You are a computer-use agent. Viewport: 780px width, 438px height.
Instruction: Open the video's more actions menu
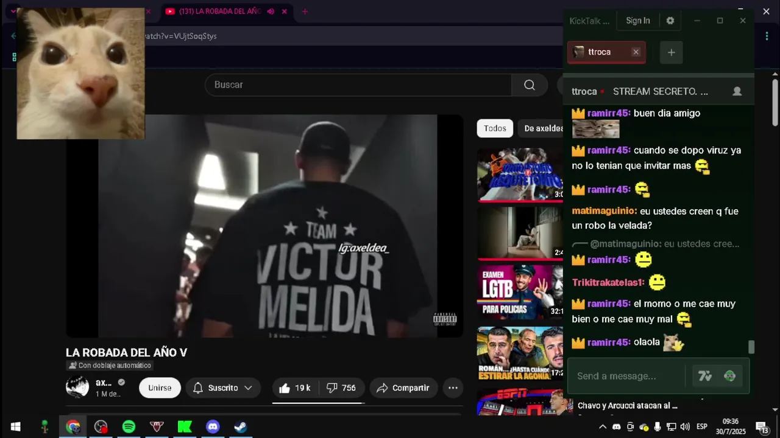pyautogui.click(x=453, y=388)
